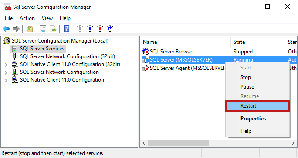
Task: Open the blue Help question mark icon
Action: 66,29
